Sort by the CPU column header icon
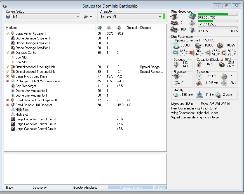The width and height of the screenshot is (244, 194). 100,28
